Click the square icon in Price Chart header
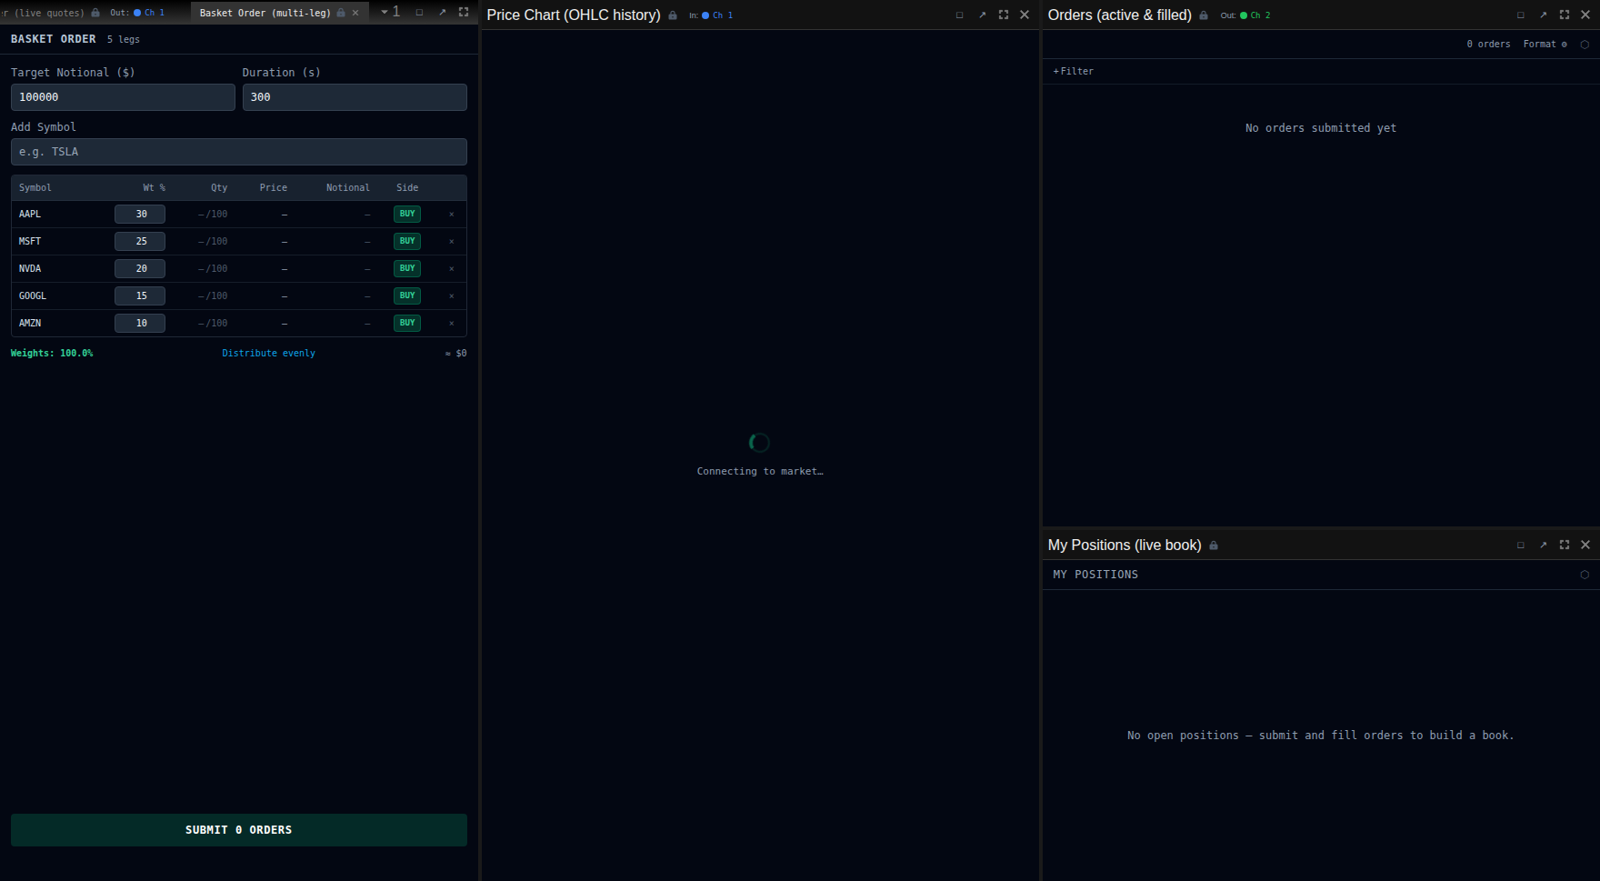The image size is (1600, 881). pos(959,15)
